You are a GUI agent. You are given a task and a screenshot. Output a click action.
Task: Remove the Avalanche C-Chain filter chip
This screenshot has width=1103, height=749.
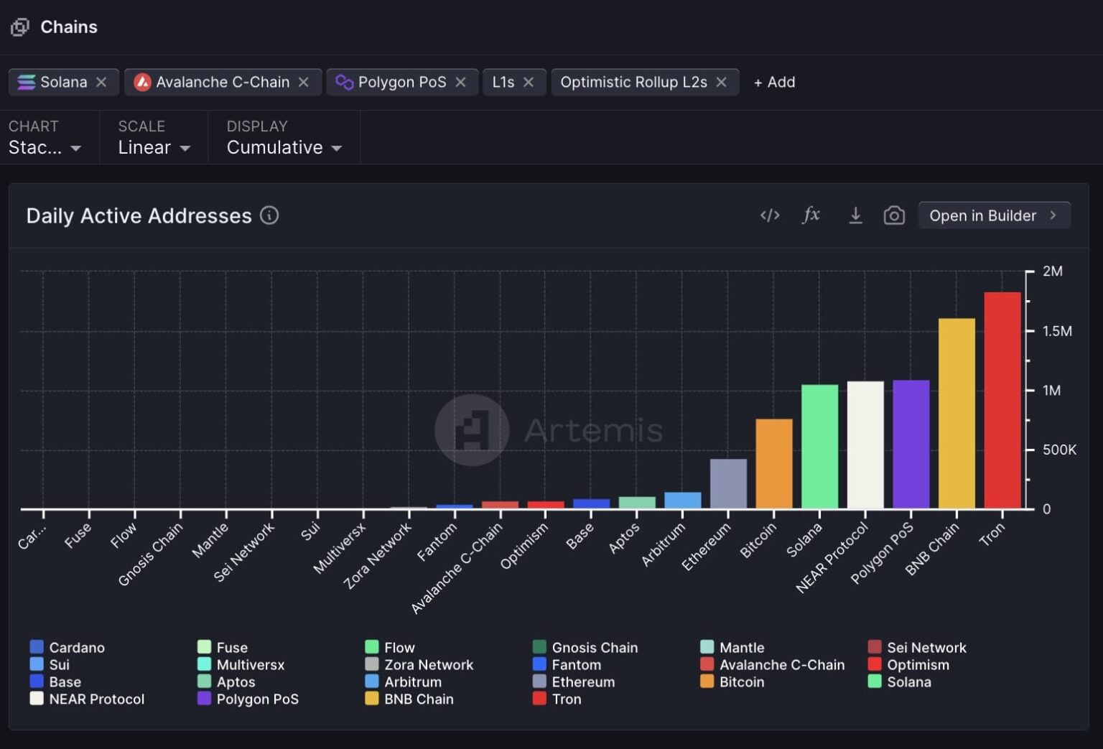(x=304, y=82)
